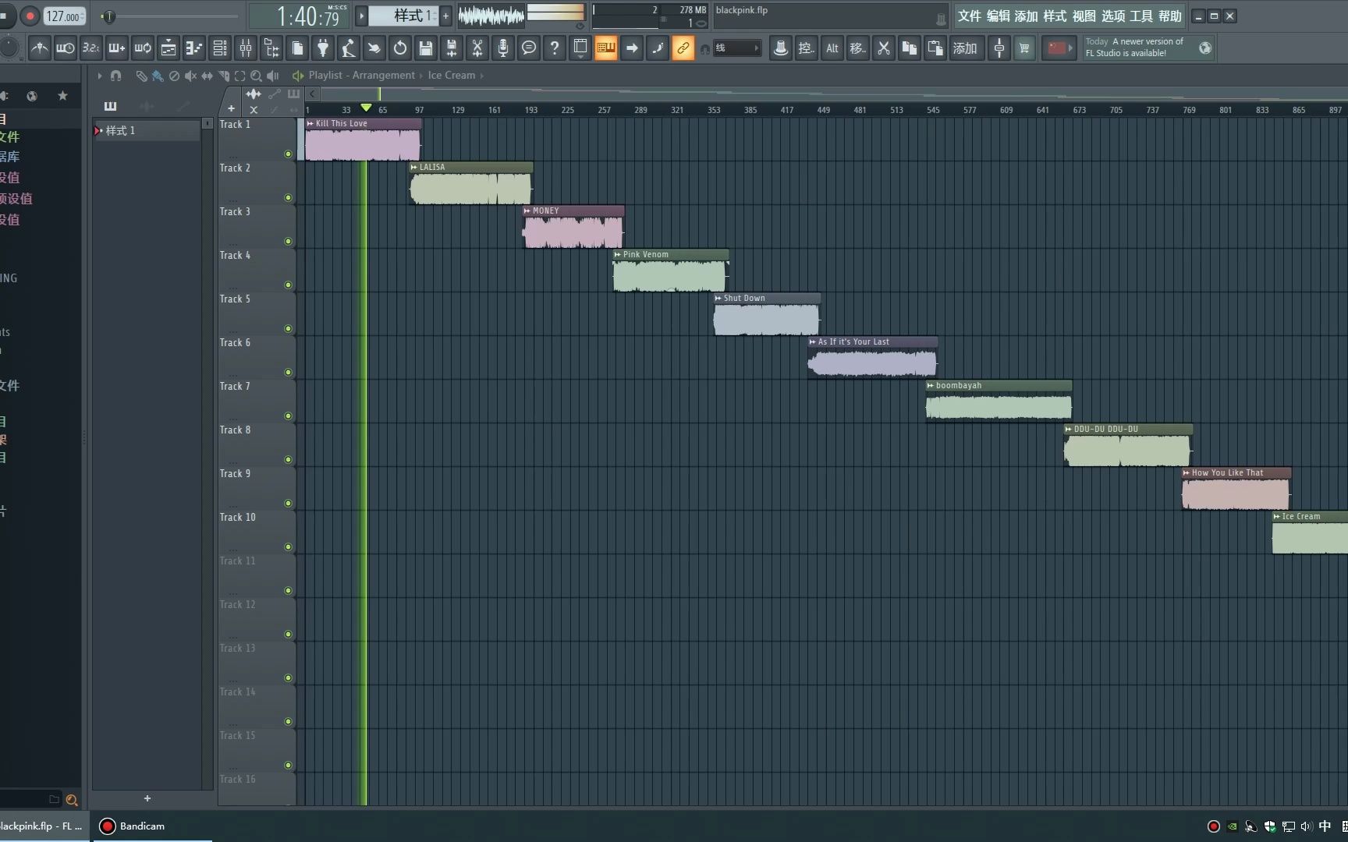Viewport: 1348px width, 842px height.
Task: Select the zoom magnifier tool in playlist
Action: 256,76
